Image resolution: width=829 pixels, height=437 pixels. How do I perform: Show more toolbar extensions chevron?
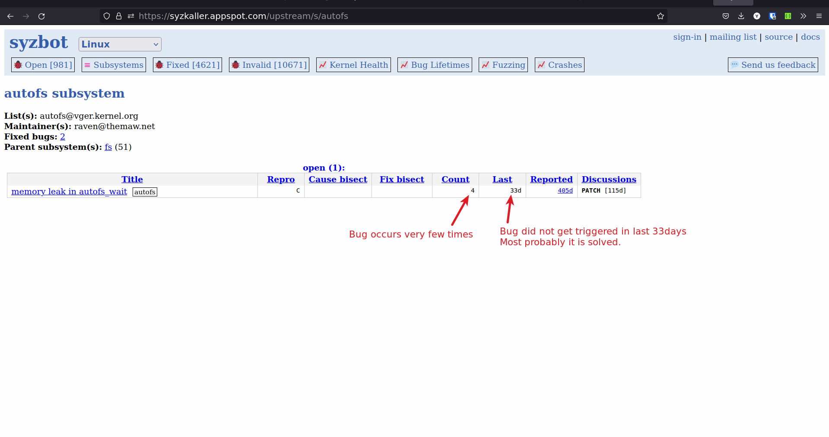803,16
